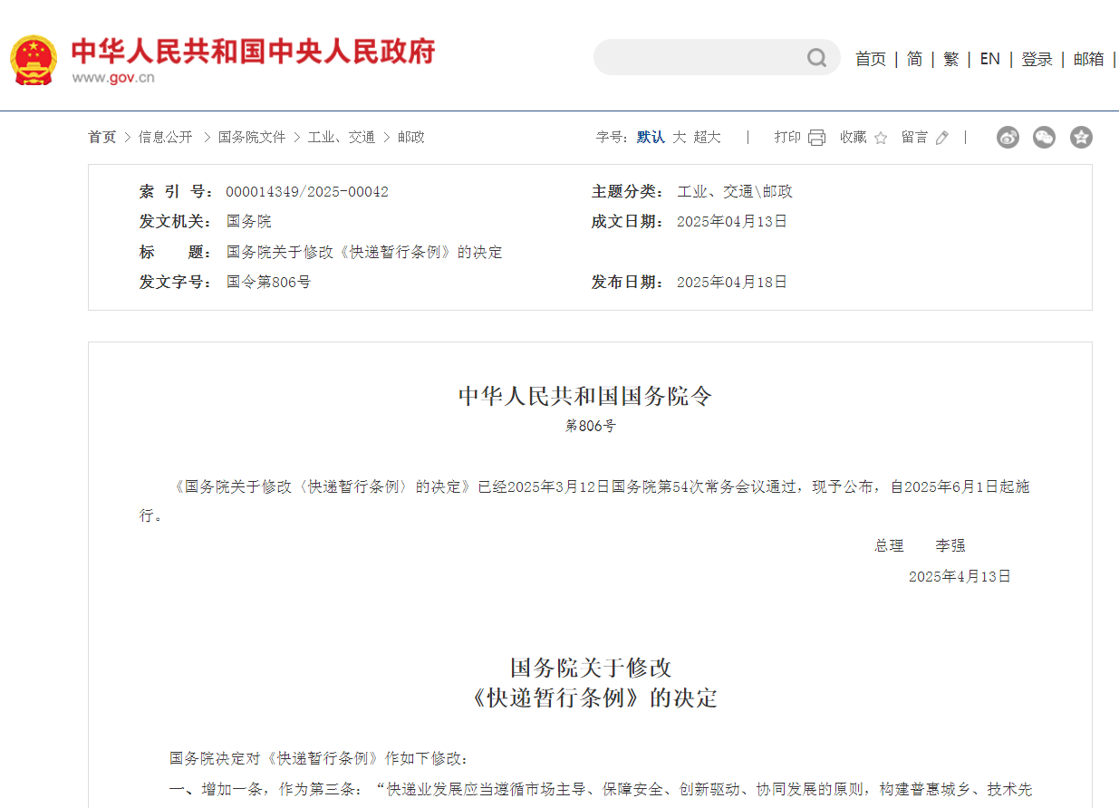
Task: Share via the Weibo icon
Action: tap(1008, 138)
